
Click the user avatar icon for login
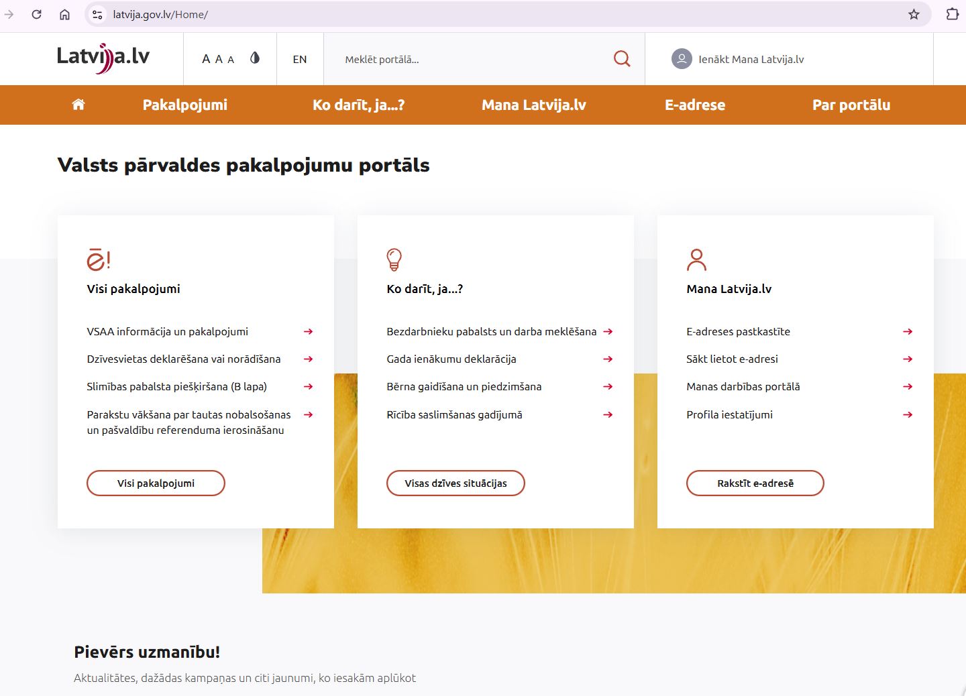pos(682,59)
